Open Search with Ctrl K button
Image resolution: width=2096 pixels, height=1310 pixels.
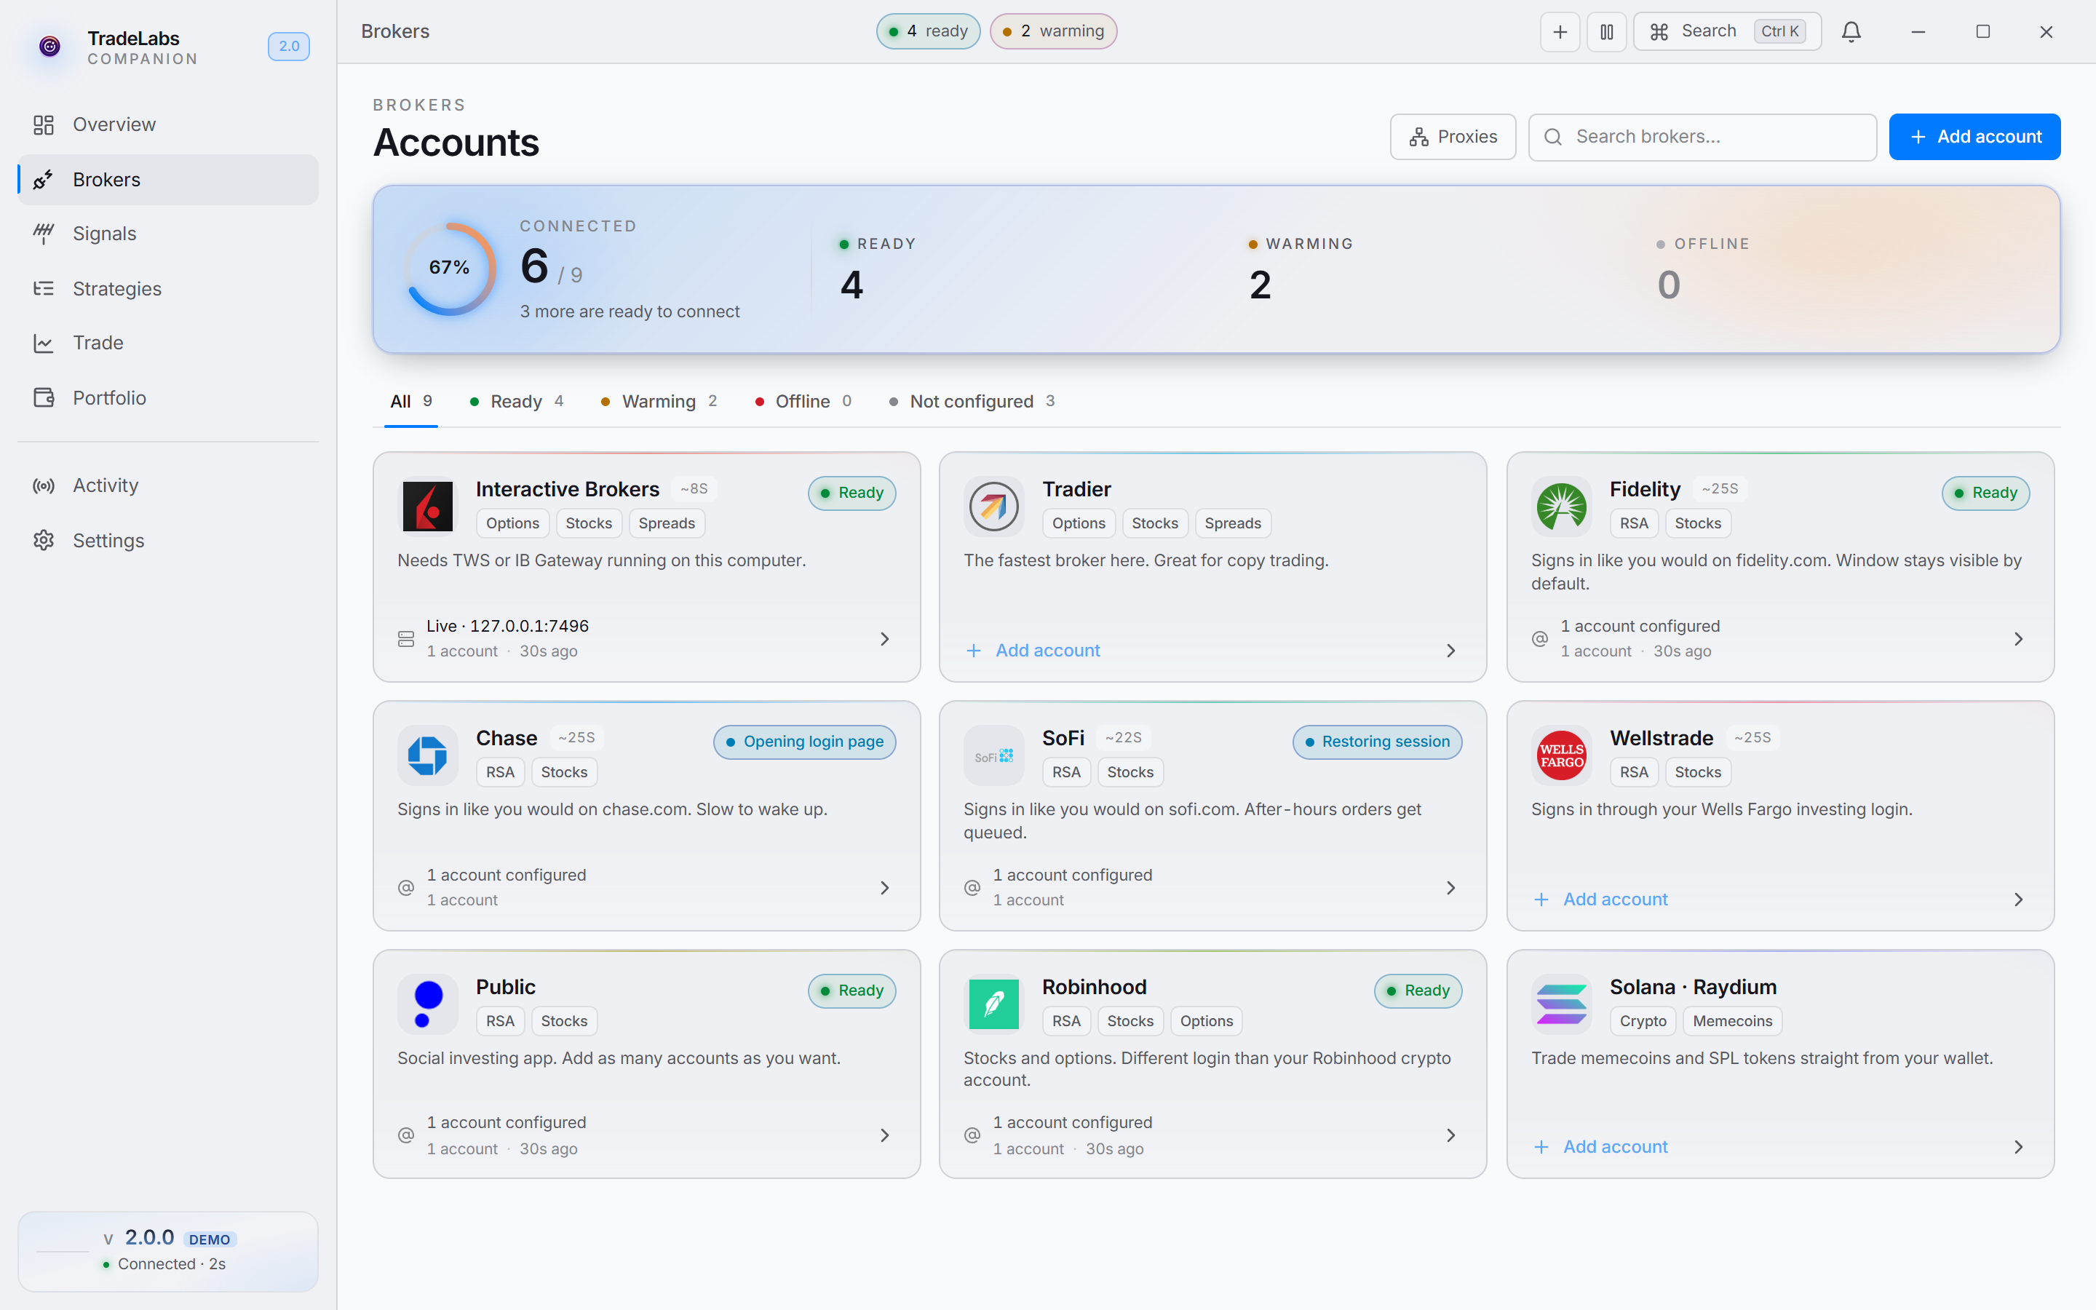(1727, 32)
